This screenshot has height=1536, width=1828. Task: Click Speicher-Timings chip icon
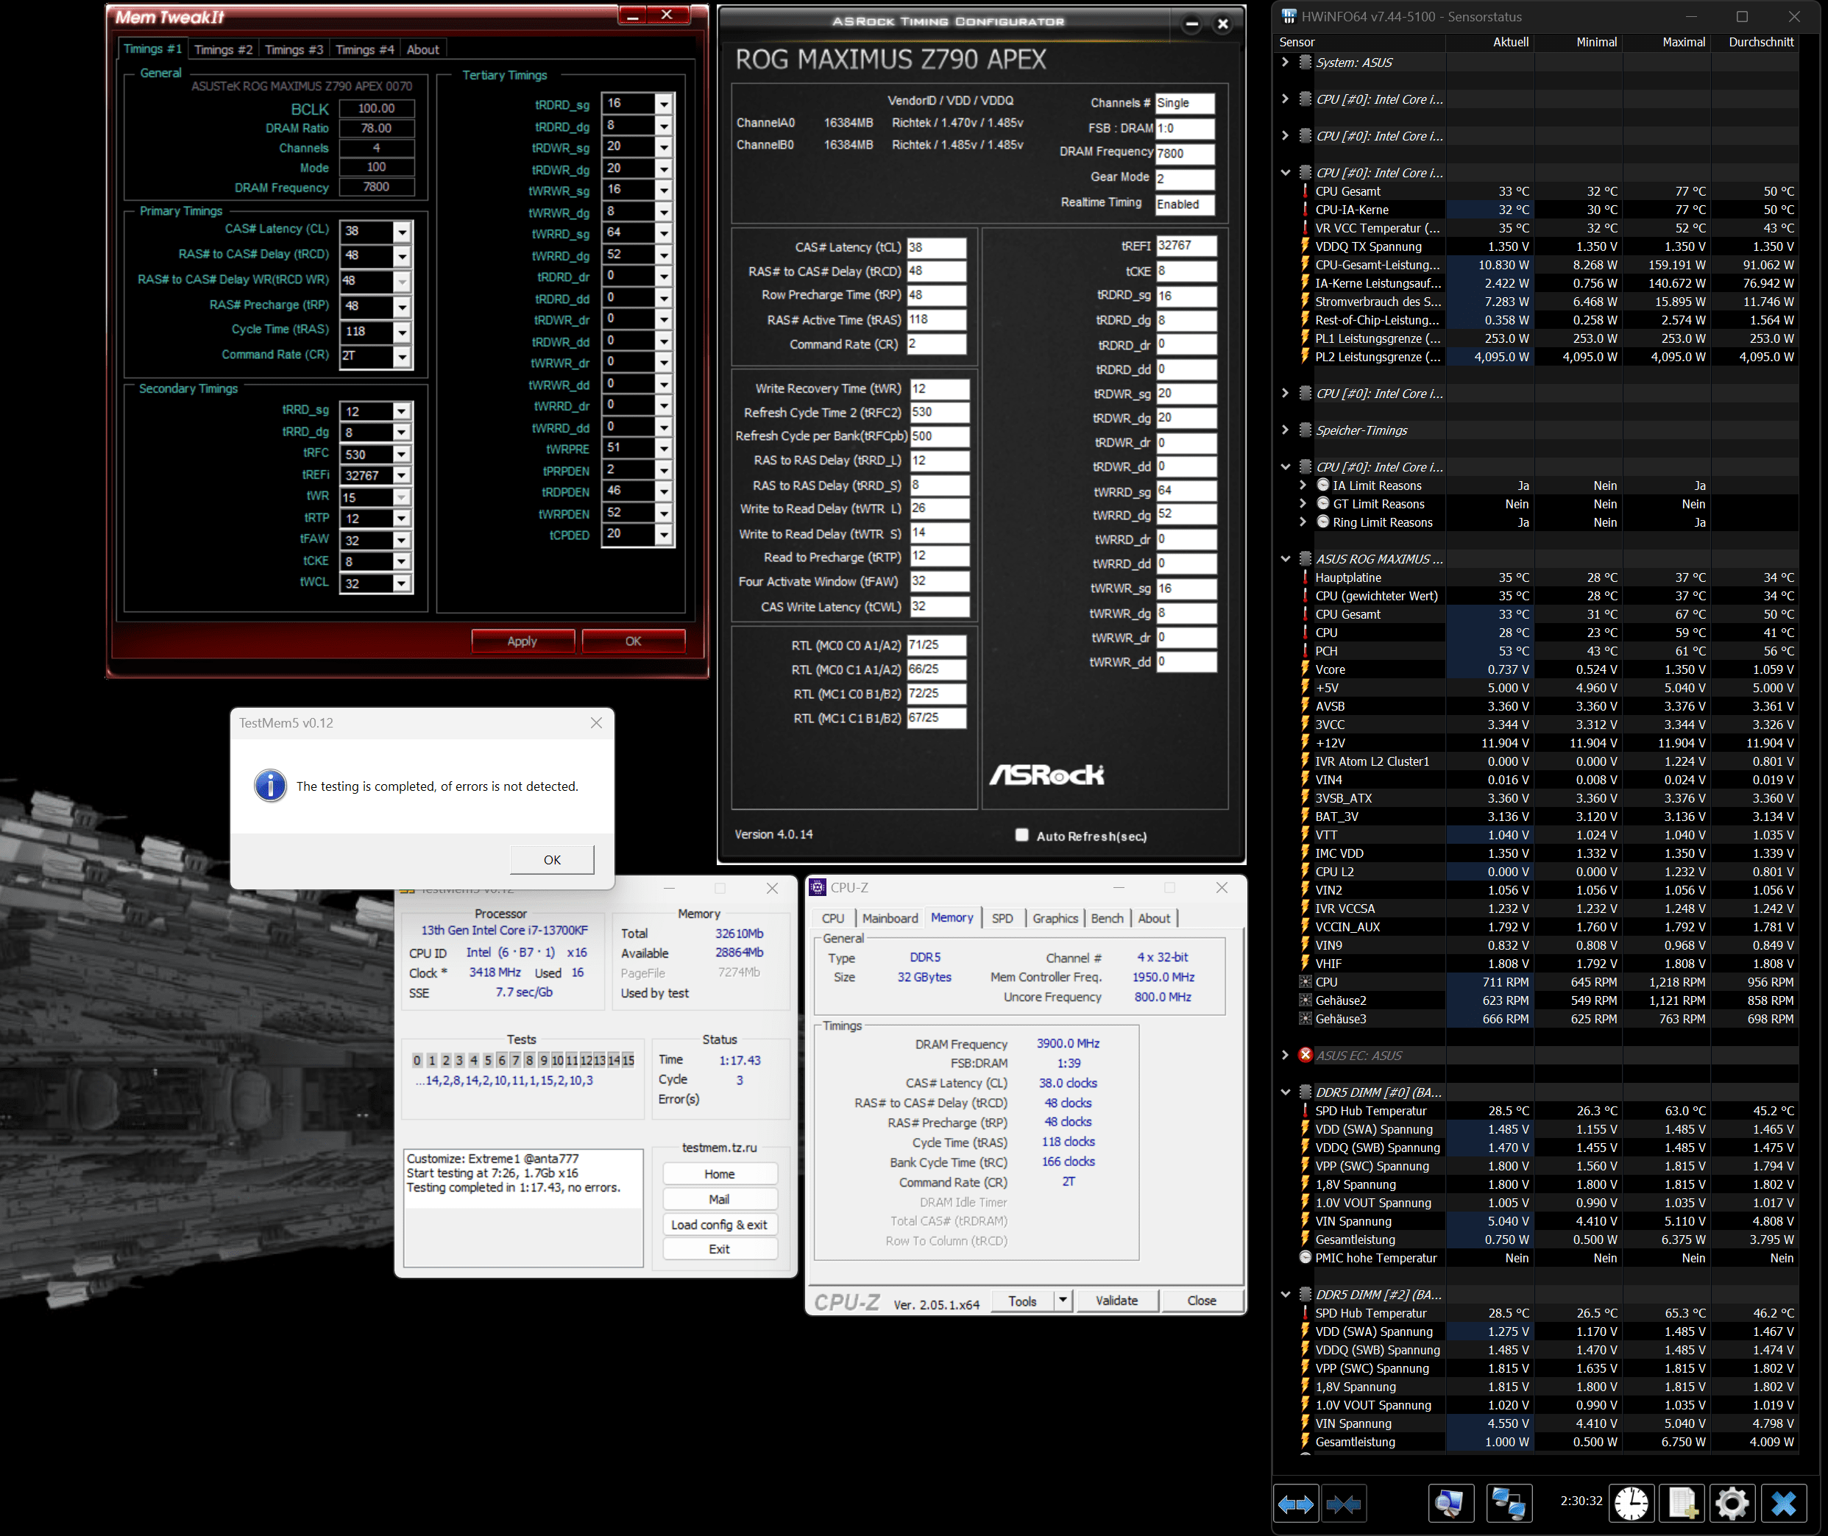point(1305,430)
